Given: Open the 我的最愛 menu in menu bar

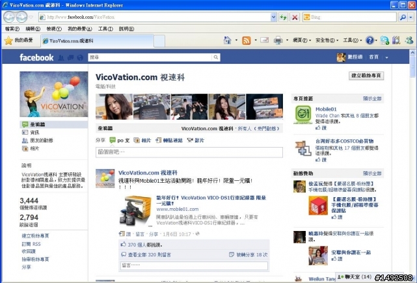Looking at the screenshot, I should (x=80, y=29).
